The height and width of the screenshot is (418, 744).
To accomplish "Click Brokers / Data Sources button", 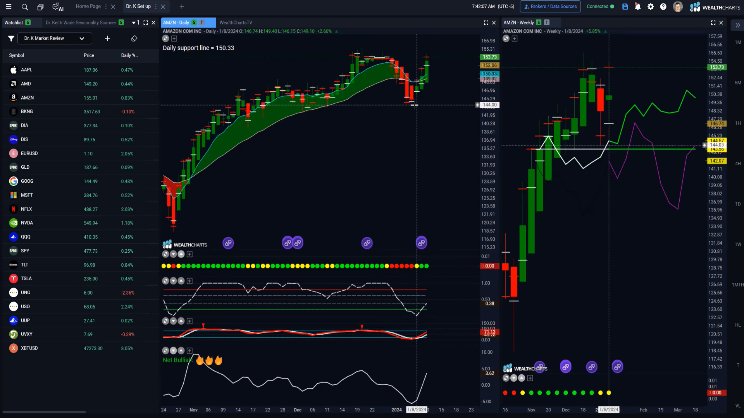I will click(x=550, y=7).
